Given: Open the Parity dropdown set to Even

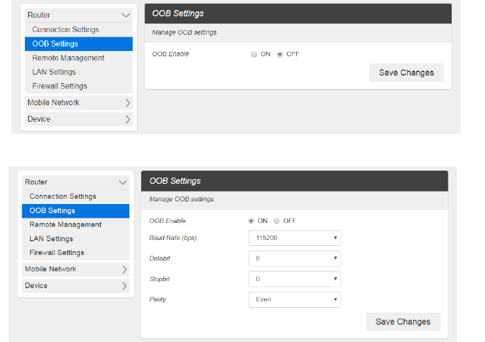Looking at the screenshot, I should pos(294,299).
